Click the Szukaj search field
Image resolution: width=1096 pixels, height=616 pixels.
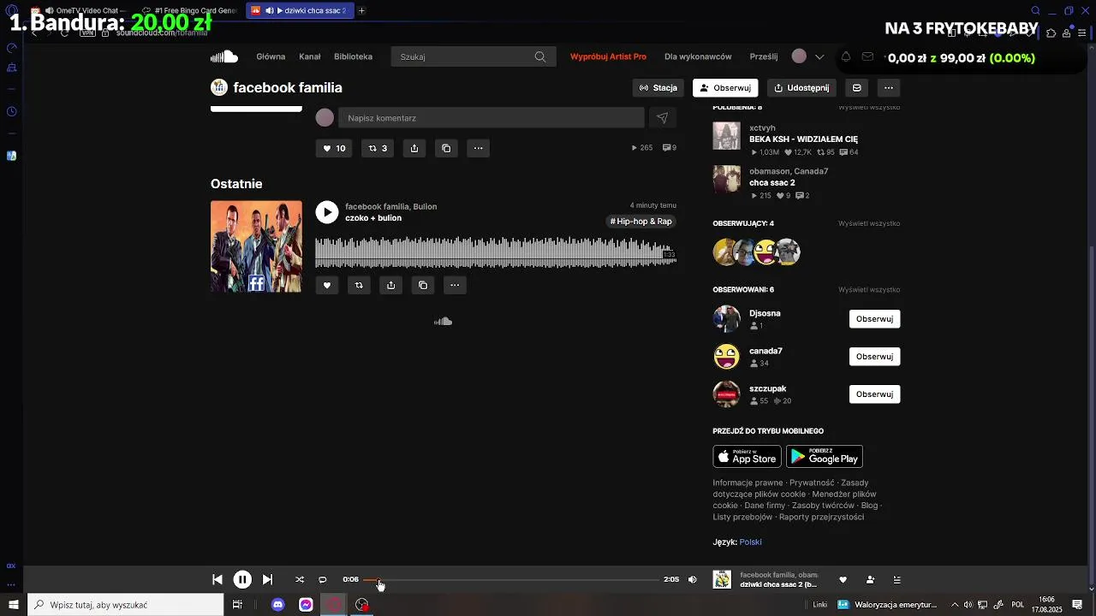pos(474,56)
